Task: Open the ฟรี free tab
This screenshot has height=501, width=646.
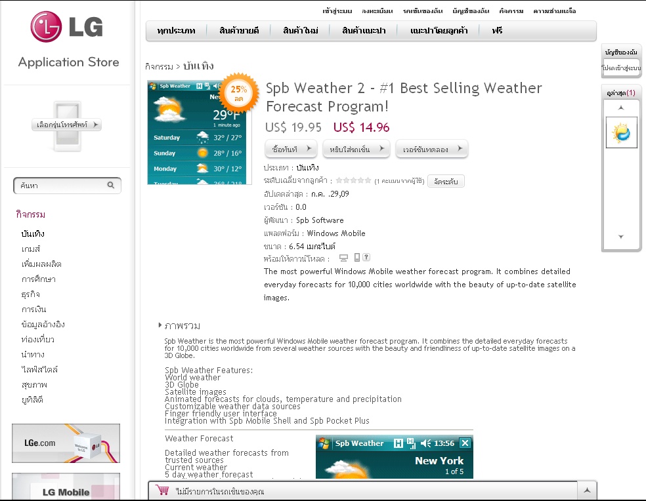Action: 497,30
